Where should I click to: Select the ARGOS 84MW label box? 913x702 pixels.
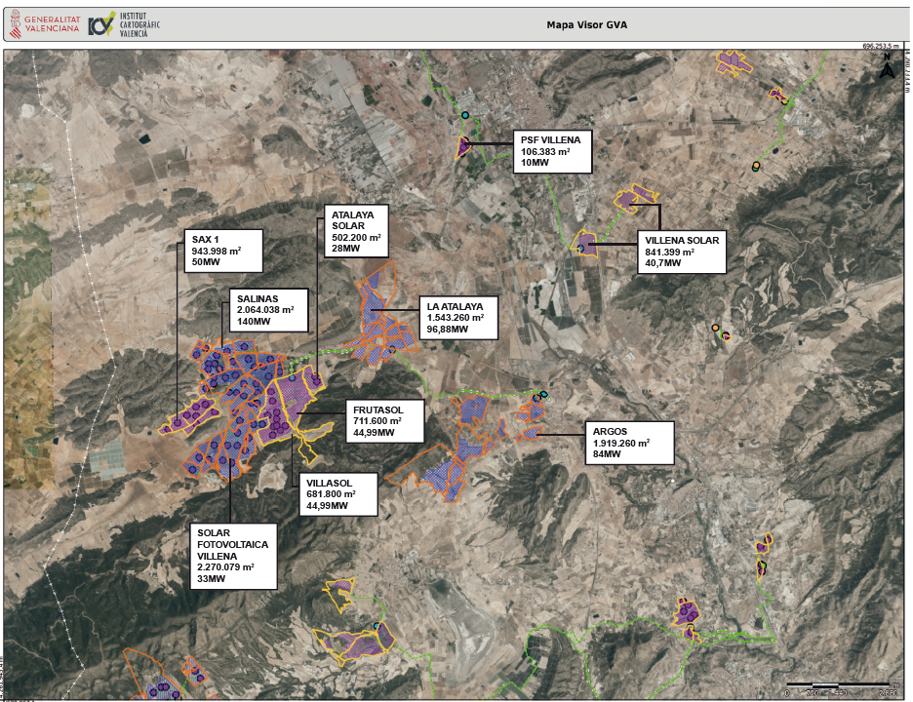point(629,443)
